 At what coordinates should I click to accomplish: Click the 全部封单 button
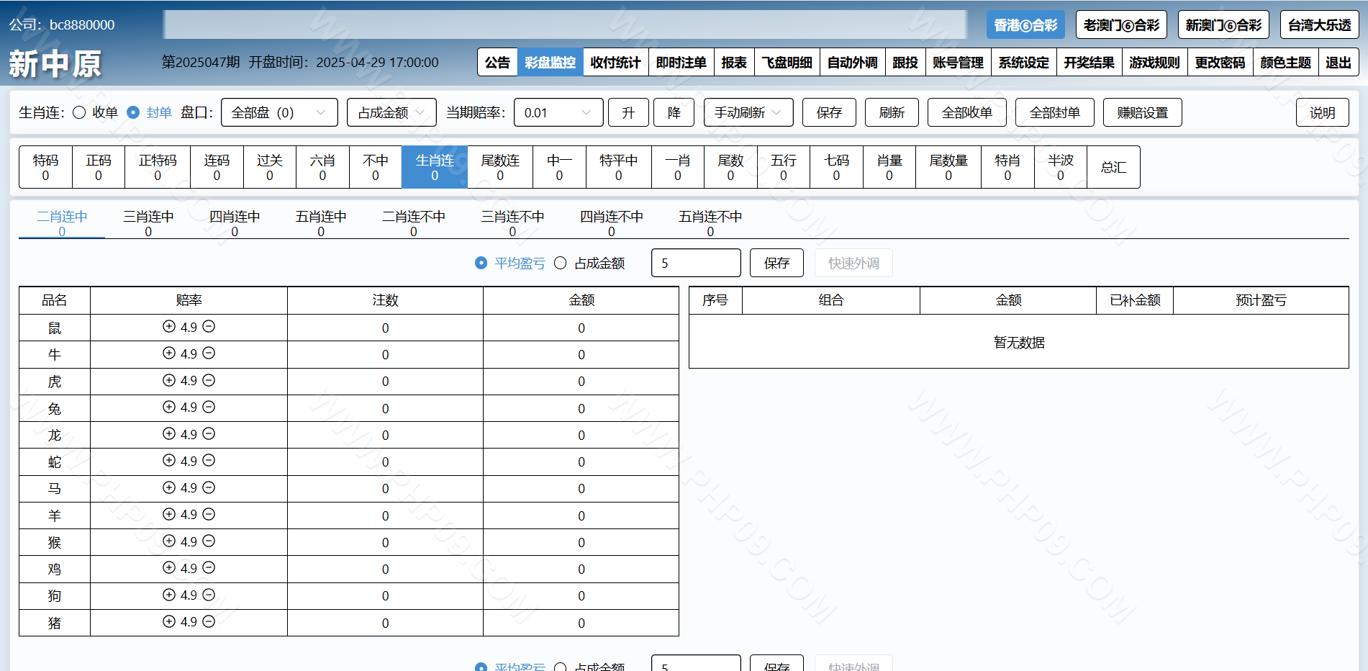(x=1054, y=112)
